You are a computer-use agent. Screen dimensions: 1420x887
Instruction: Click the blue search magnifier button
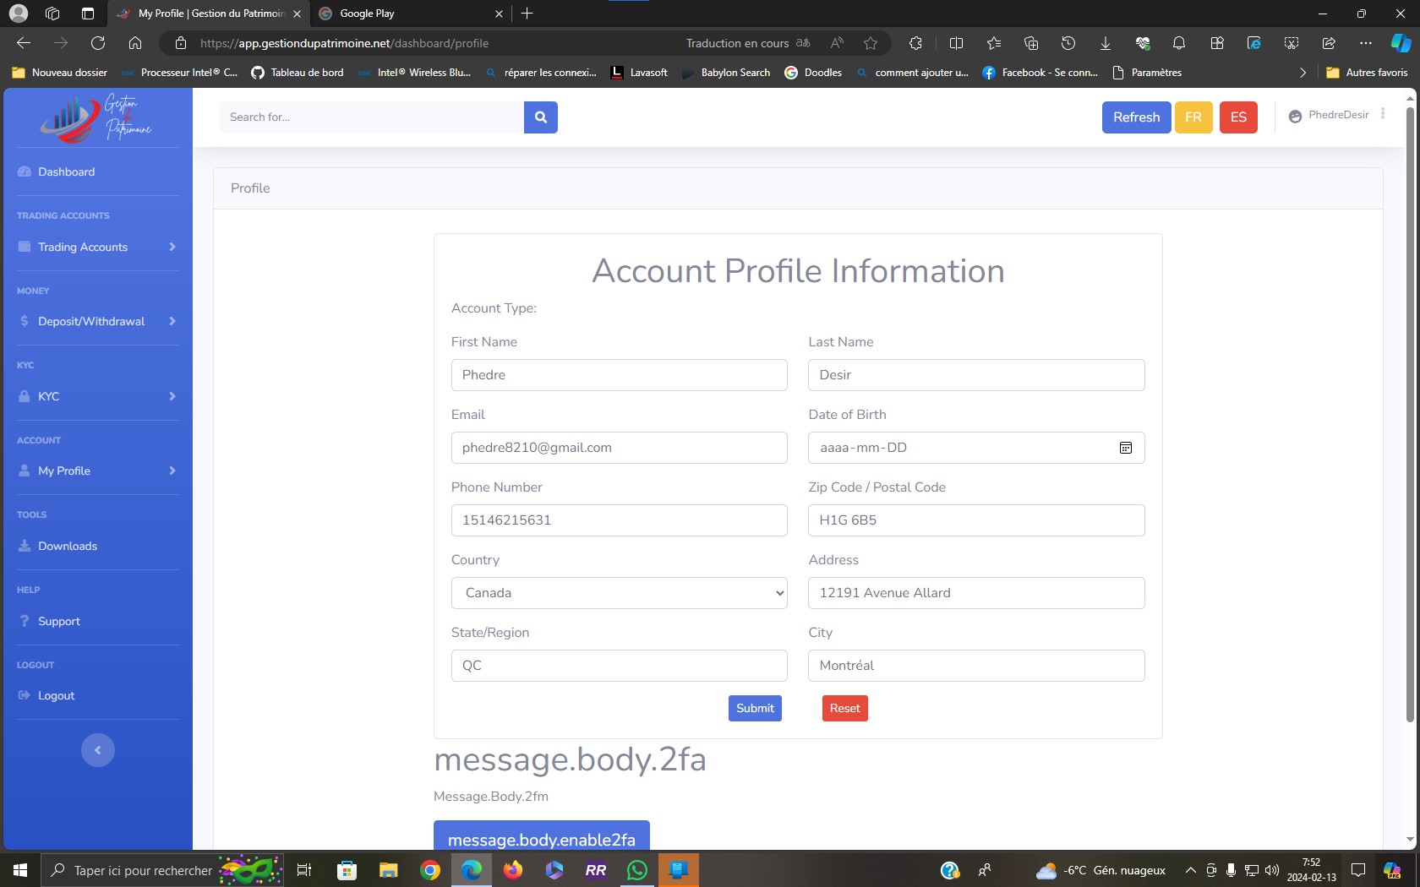coord(541,117)
